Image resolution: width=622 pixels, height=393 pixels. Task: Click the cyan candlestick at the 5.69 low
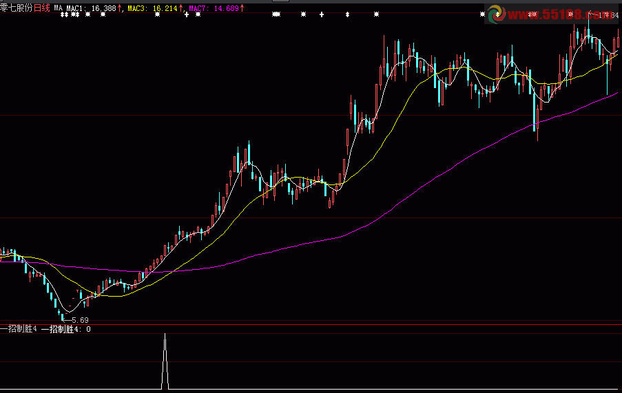62,316
